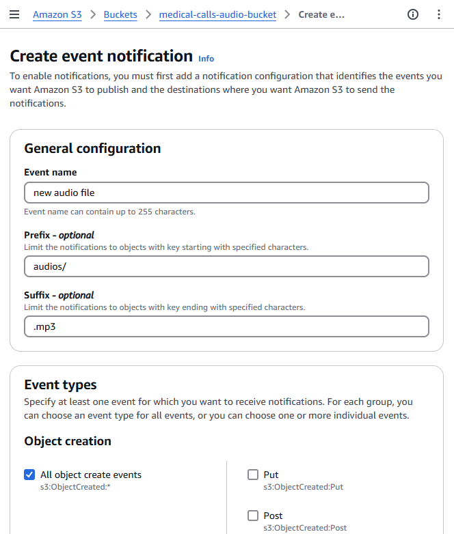Navigate to Buckets breadcrumb

120,14
